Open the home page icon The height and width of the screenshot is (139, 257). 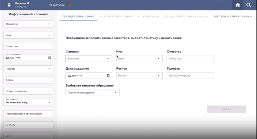238,5
